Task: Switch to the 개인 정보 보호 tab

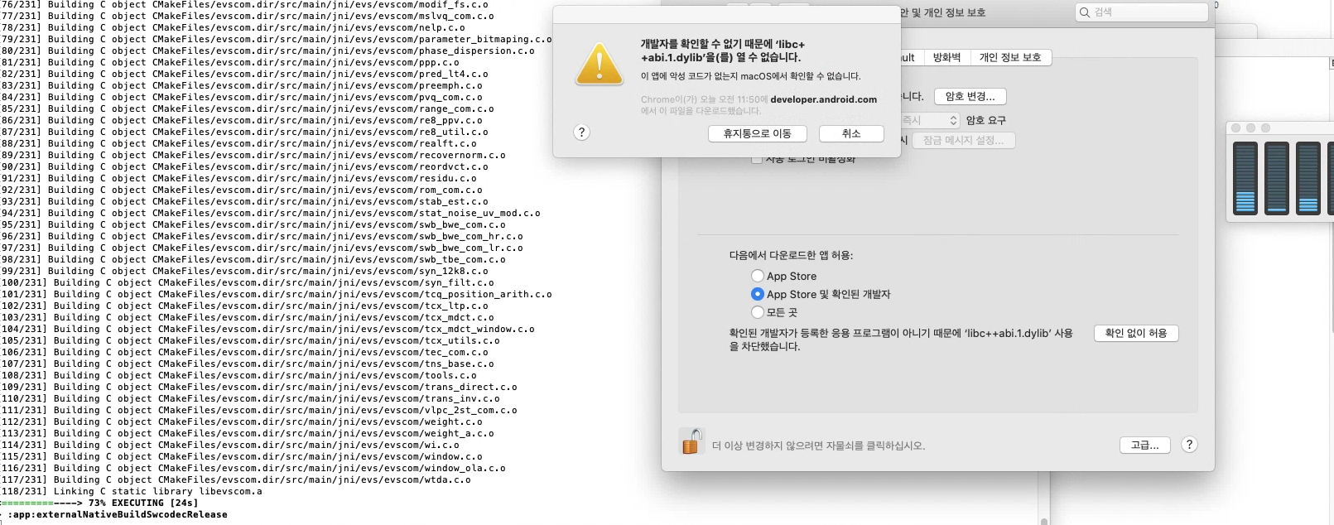Action: (1010, 57)
